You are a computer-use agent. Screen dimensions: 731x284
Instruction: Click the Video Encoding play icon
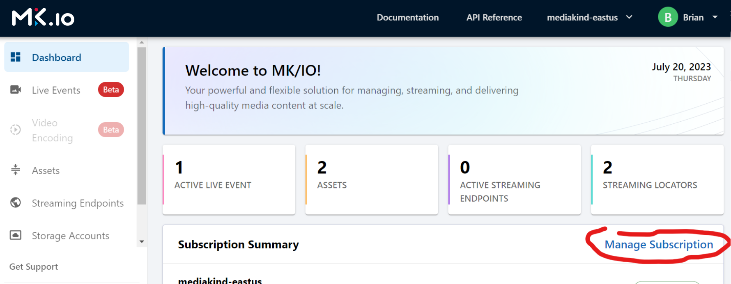pyautogui.click(x=16, y=130)
